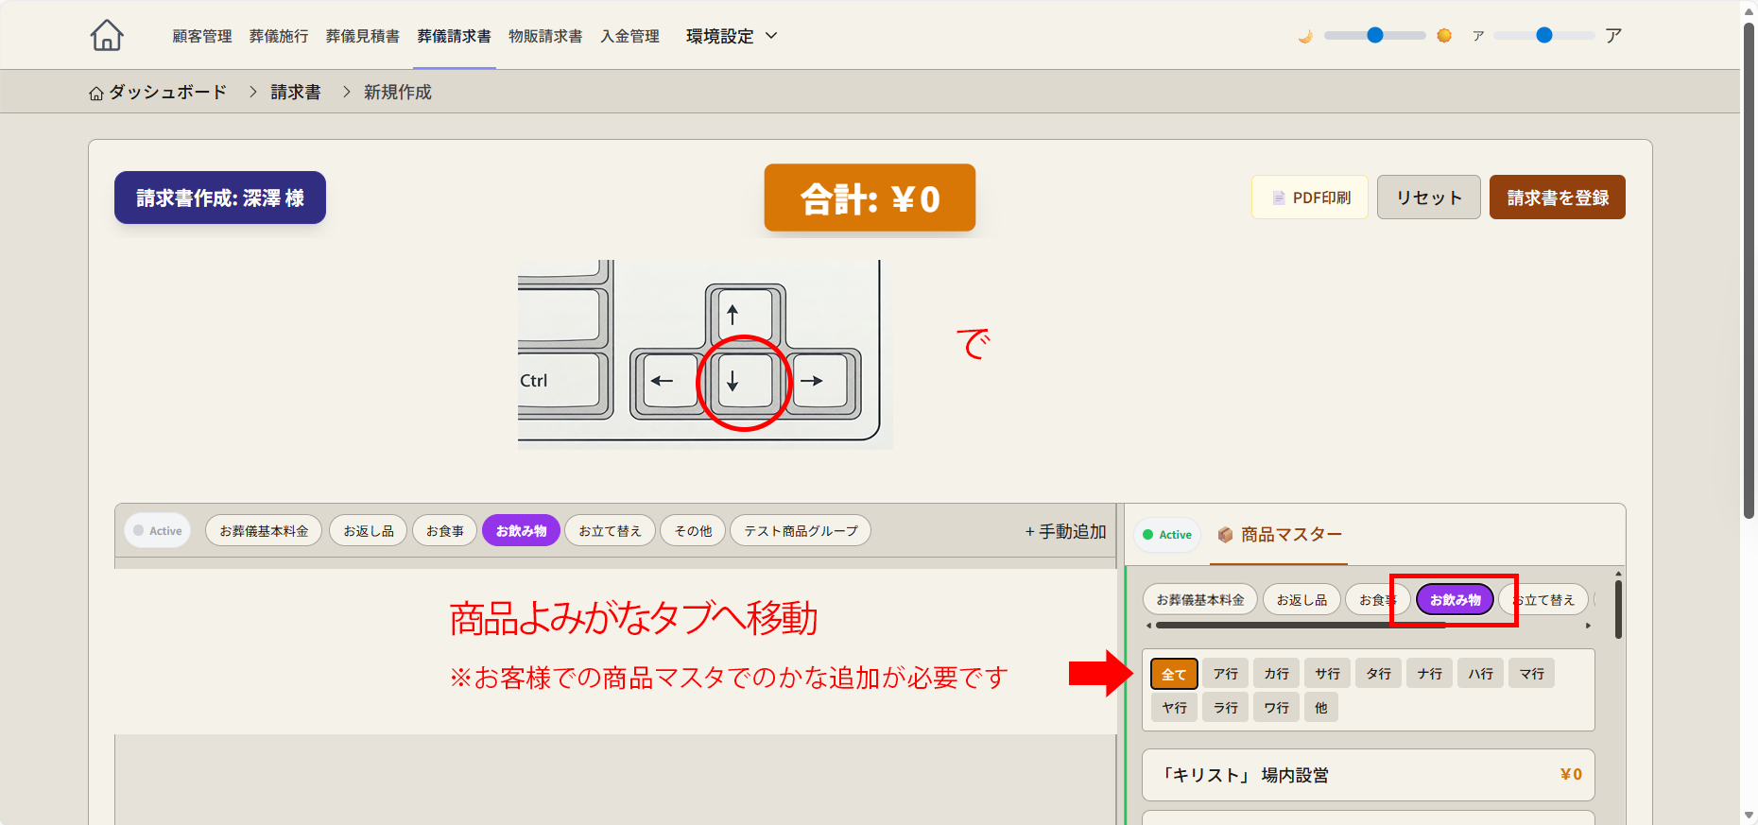Select お葬儀基本料金 in the product master
The height and width of the screenshot is (825, 1758).
coord(1200,600)
